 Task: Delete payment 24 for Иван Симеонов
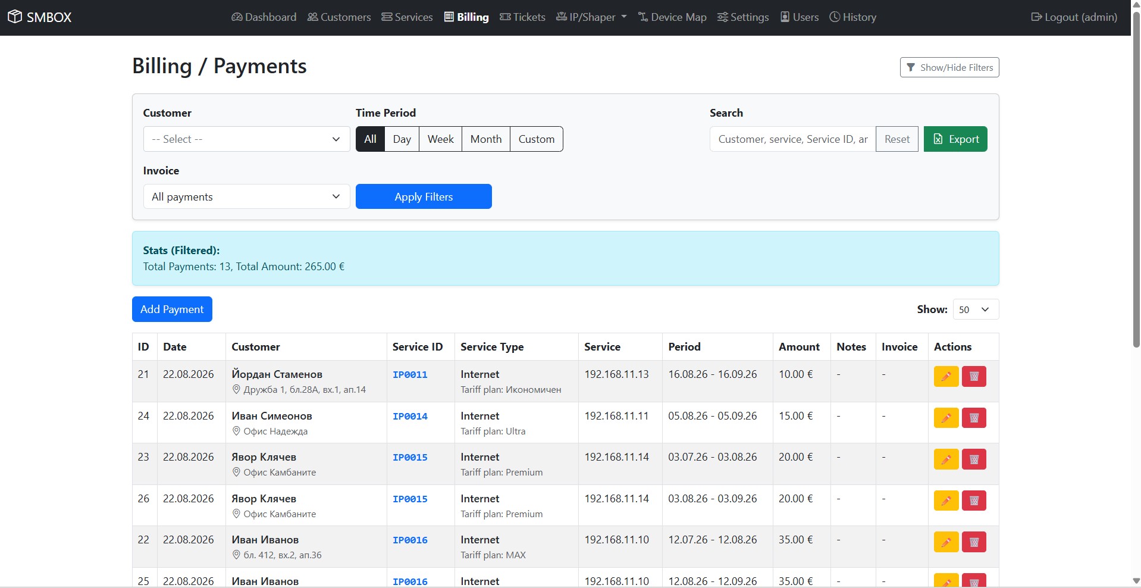(x=974, y=418)
